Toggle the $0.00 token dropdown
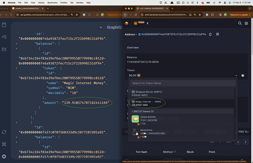 click(x=182, y=75)
